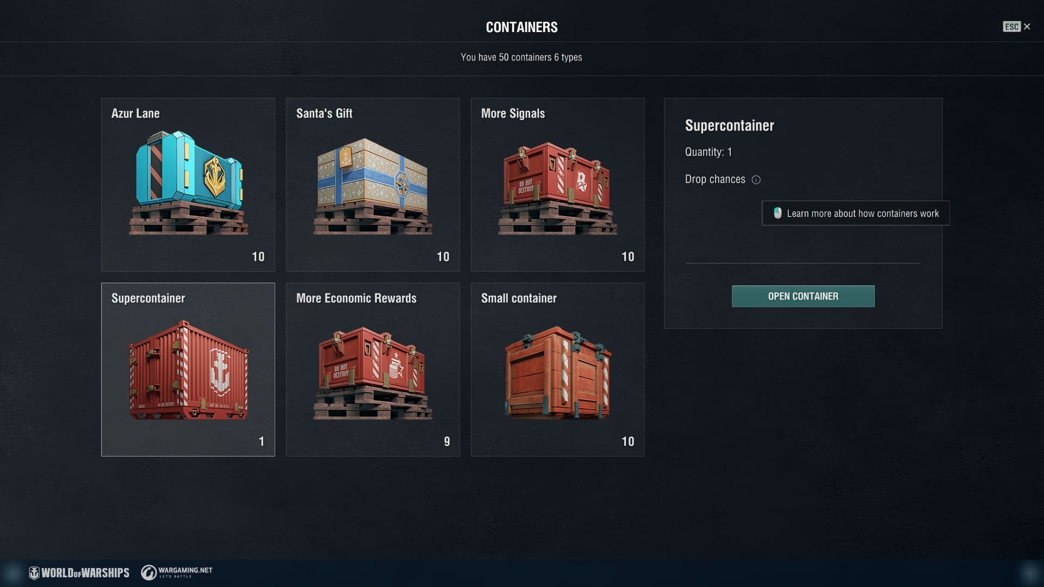Open the selected Supercontainer with Open Container
Screen dimensions: 1044x587
[x=803, y=296]
